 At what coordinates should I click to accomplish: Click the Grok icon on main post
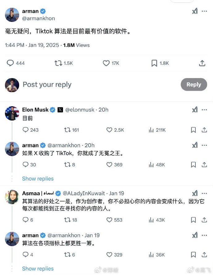(x=195, y=11)
